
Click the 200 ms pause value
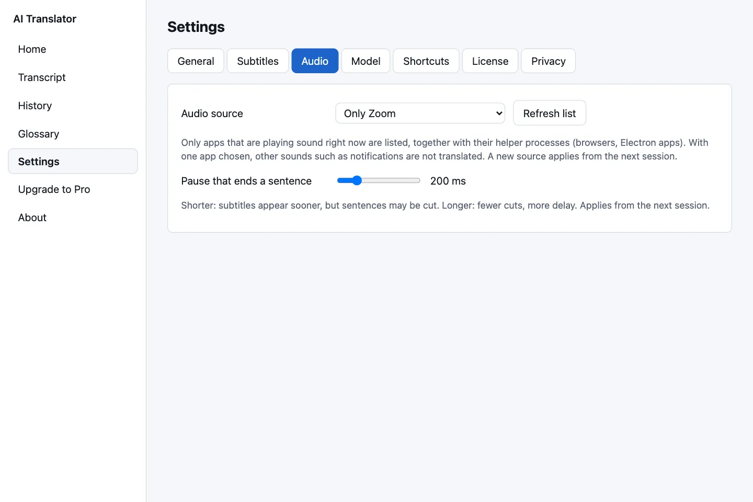coord(448,181)
